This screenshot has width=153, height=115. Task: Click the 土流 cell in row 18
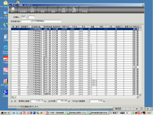pyautogui.click(x=136, y=67)
